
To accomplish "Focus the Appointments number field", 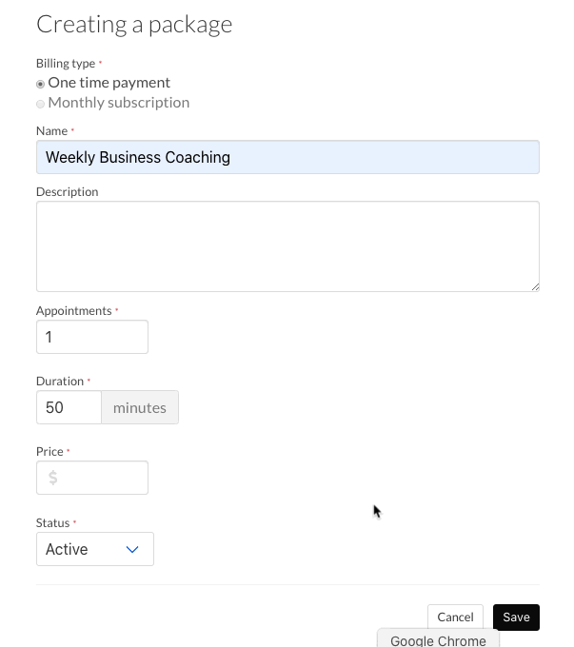I will click(x=92, y=337).
